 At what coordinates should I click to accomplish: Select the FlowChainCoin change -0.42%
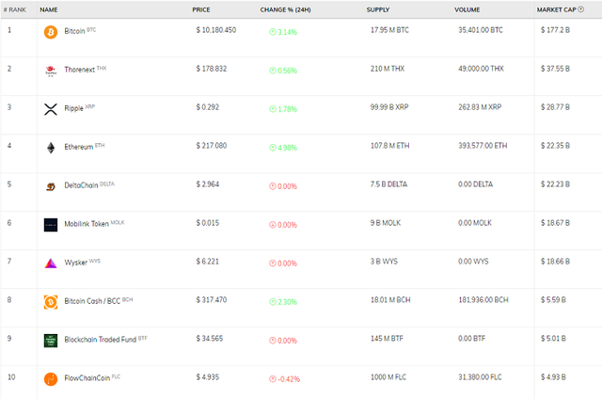click(289, 379)
